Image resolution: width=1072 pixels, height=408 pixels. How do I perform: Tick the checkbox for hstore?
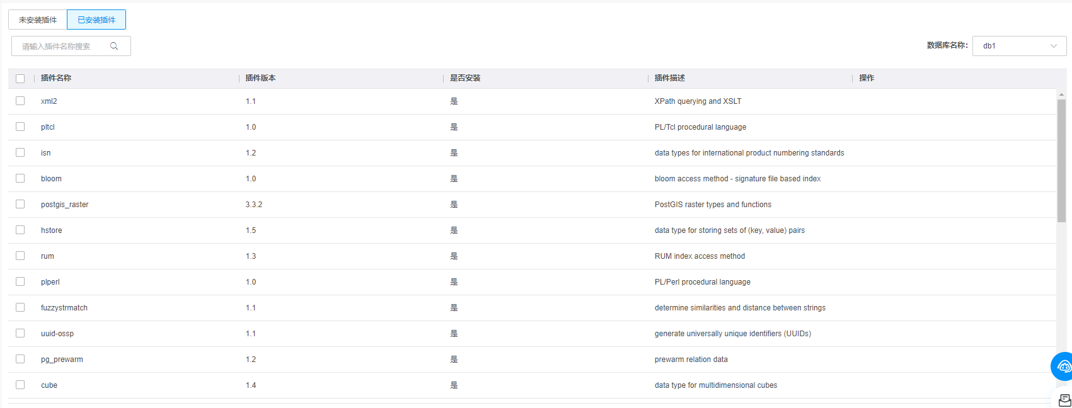coord(20,230)
